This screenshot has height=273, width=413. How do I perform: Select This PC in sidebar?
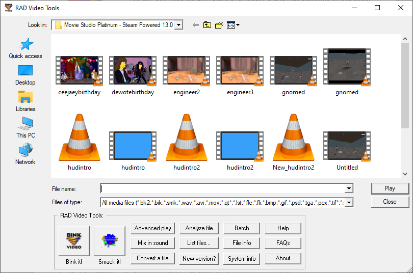point(25,127)
